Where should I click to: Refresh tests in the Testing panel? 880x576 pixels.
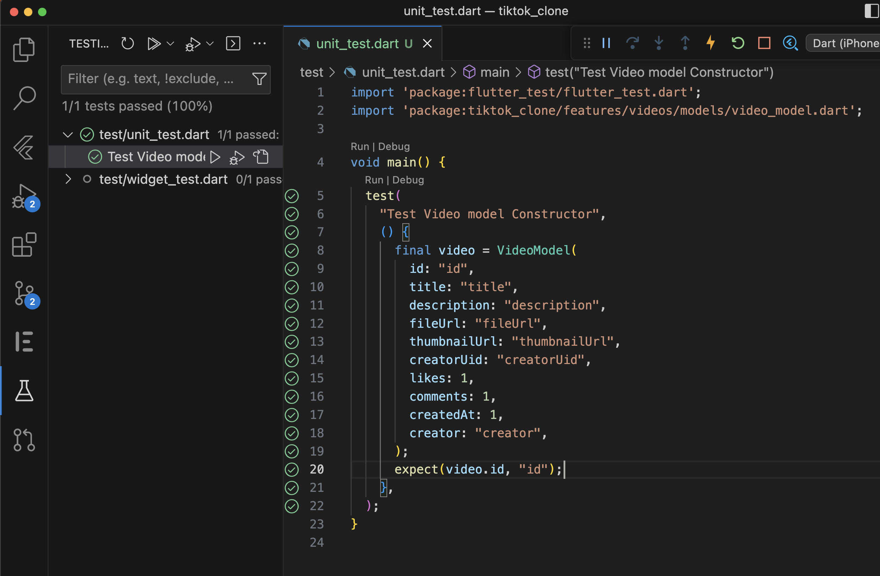pyautogui.click(x=127, y=44)
